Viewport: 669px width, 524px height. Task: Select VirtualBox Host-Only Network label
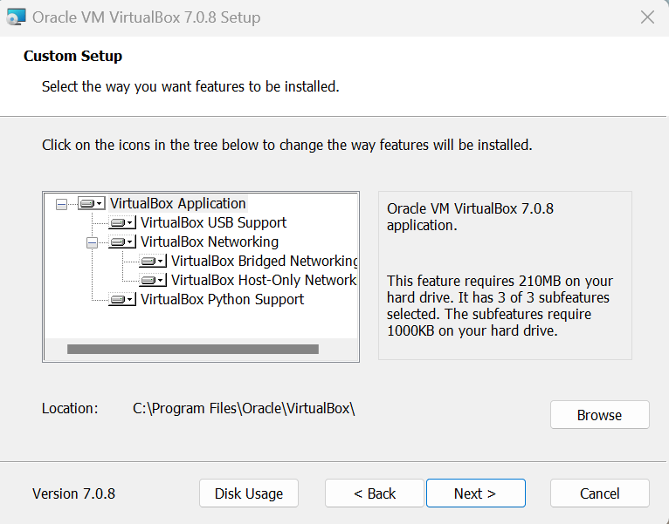[x=264, y=281]
